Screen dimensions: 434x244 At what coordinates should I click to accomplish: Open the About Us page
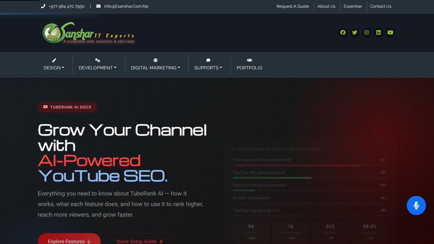tap(326, 6)
